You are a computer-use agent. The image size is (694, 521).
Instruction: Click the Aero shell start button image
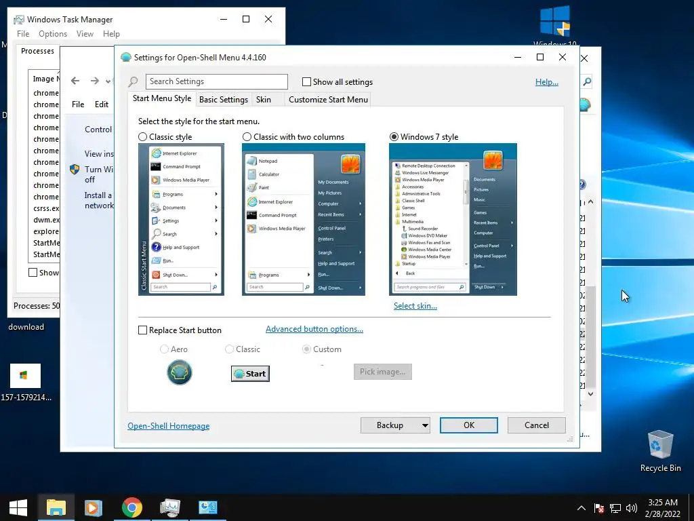tap(179, 372)
